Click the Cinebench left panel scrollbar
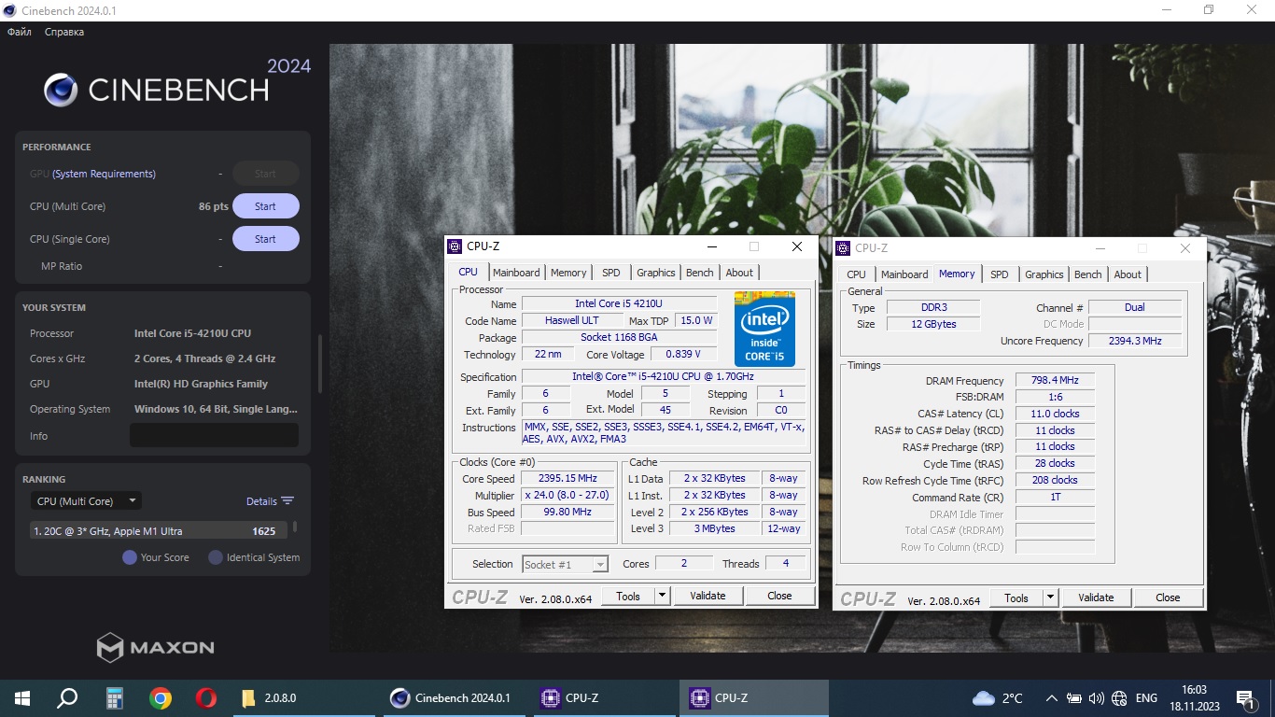 [319, 364]
